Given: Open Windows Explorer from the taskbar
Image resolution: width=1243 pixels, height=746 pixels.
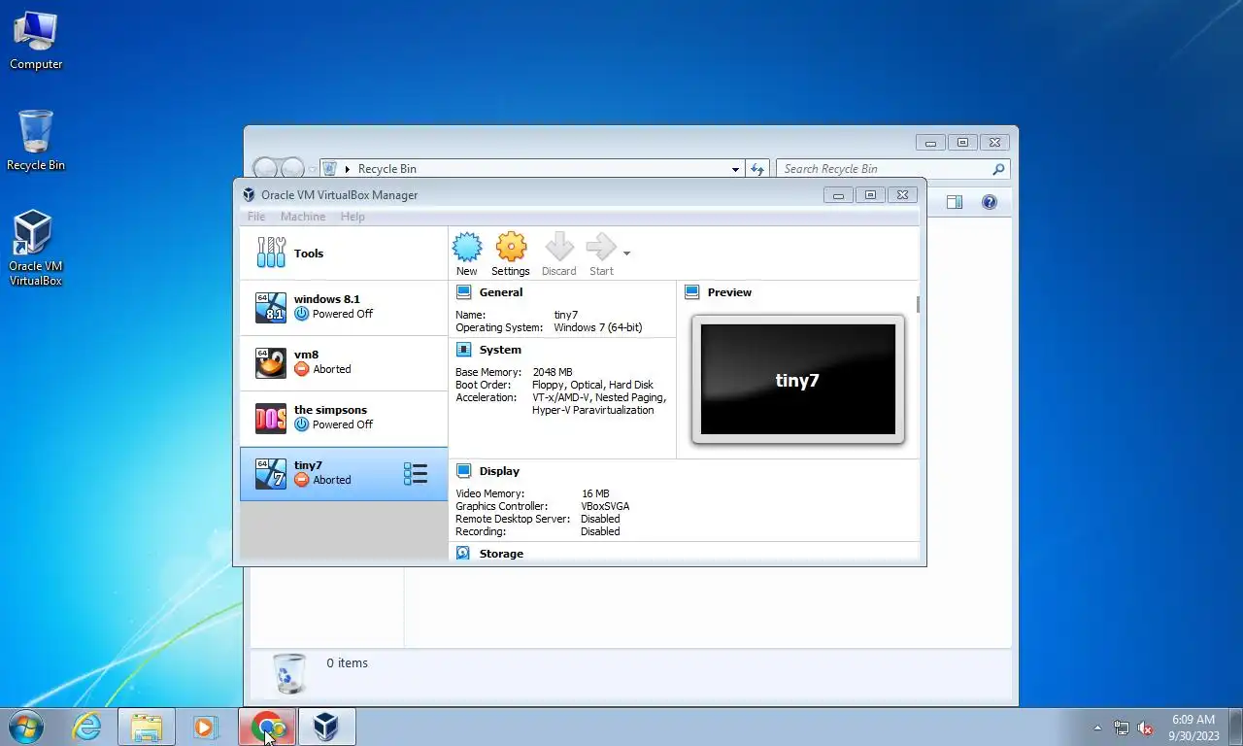Looking at the screenshot, I should (147, 727).
